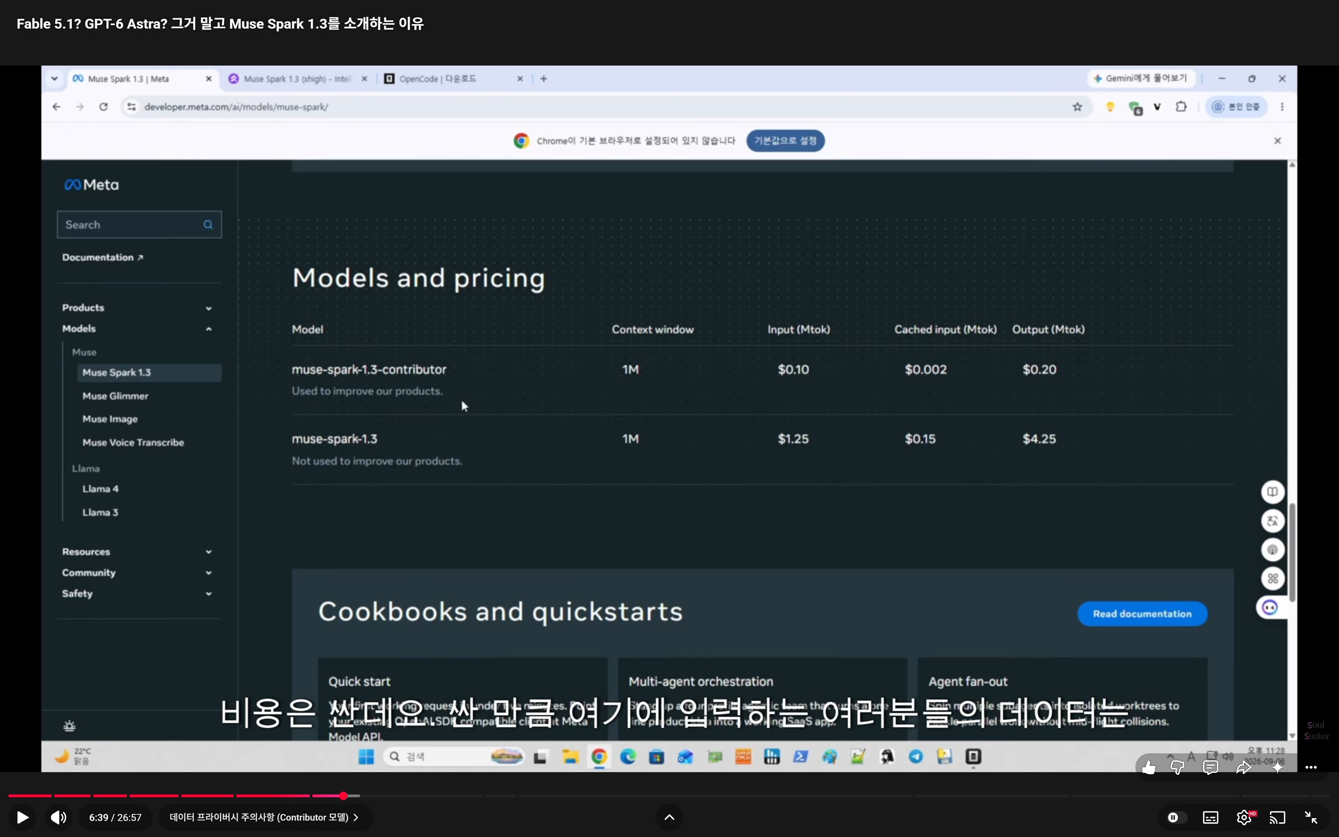The width and height of the screenshot is (1339, 837).
Task: Open Muse Glimmer model page
Action: coord(116,396)
